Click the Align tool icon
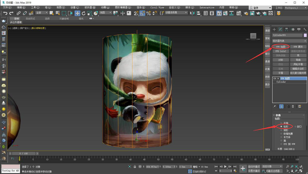Image resolution: width=308 pixels, height=174 pixels. coord(198,13)
